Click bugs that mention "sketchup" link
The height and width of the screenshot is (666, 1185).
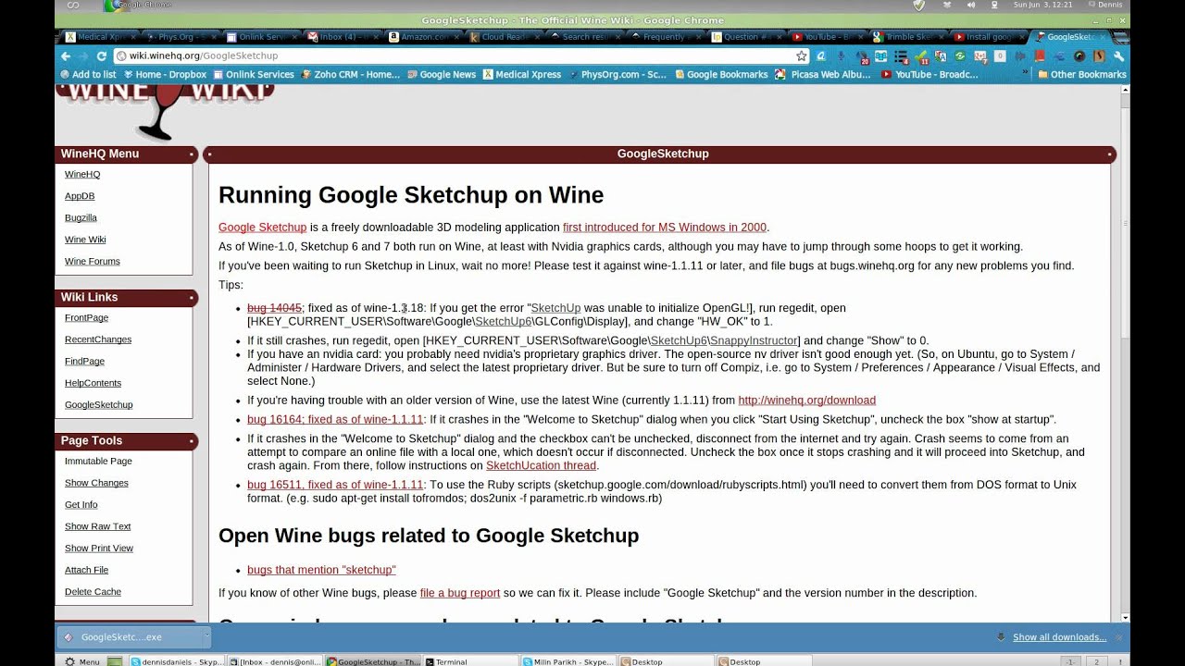click(x=321, y=570)
